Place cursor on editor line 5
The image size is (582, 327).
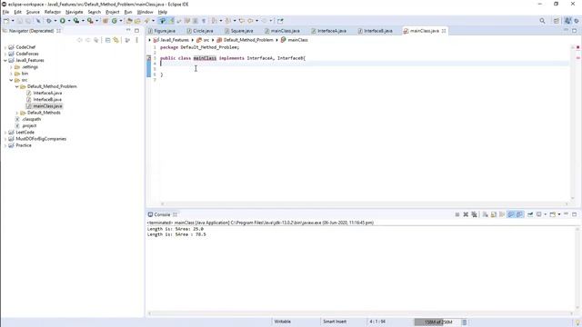pyautogui.click(x=364, y=69)
